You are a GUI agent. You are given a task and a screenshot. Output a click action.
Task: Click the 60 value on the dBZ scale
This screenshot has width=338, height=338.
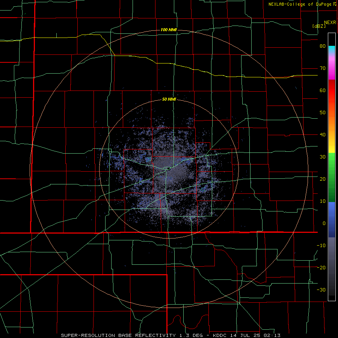click(323, 90)
